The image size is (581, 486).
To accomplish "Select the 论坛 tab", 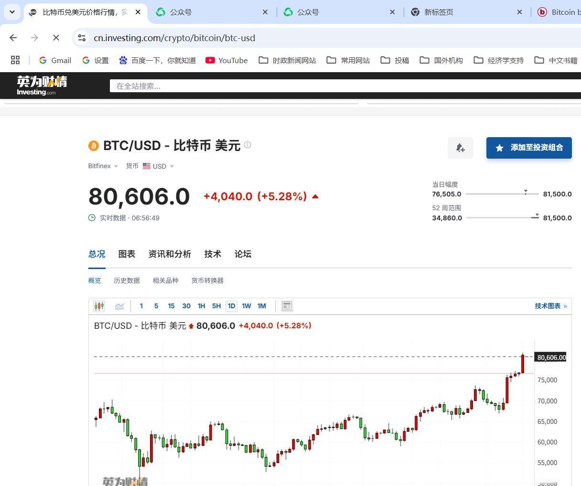I will pos(243,254).
